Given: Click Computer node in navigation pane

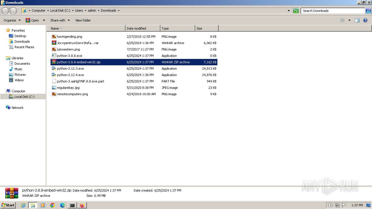Looking at the screenshot, I should coord(18,91).
